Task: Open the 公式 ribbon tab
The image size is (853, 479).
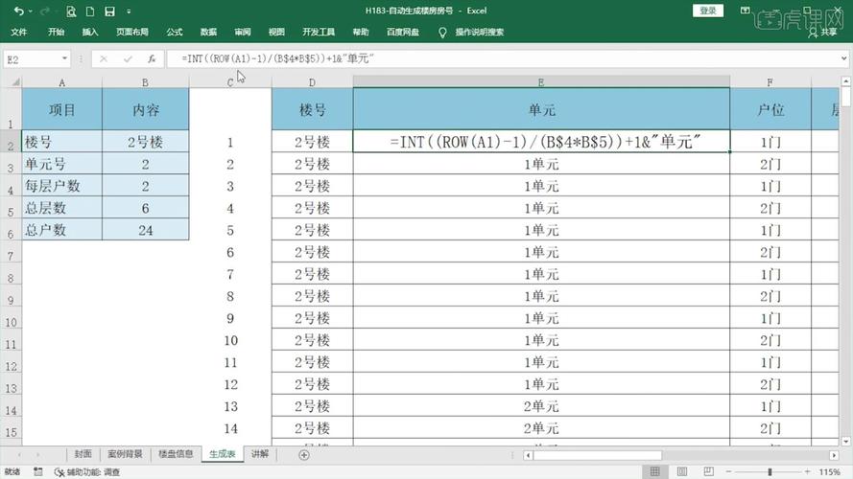Action: pos(175,32)
